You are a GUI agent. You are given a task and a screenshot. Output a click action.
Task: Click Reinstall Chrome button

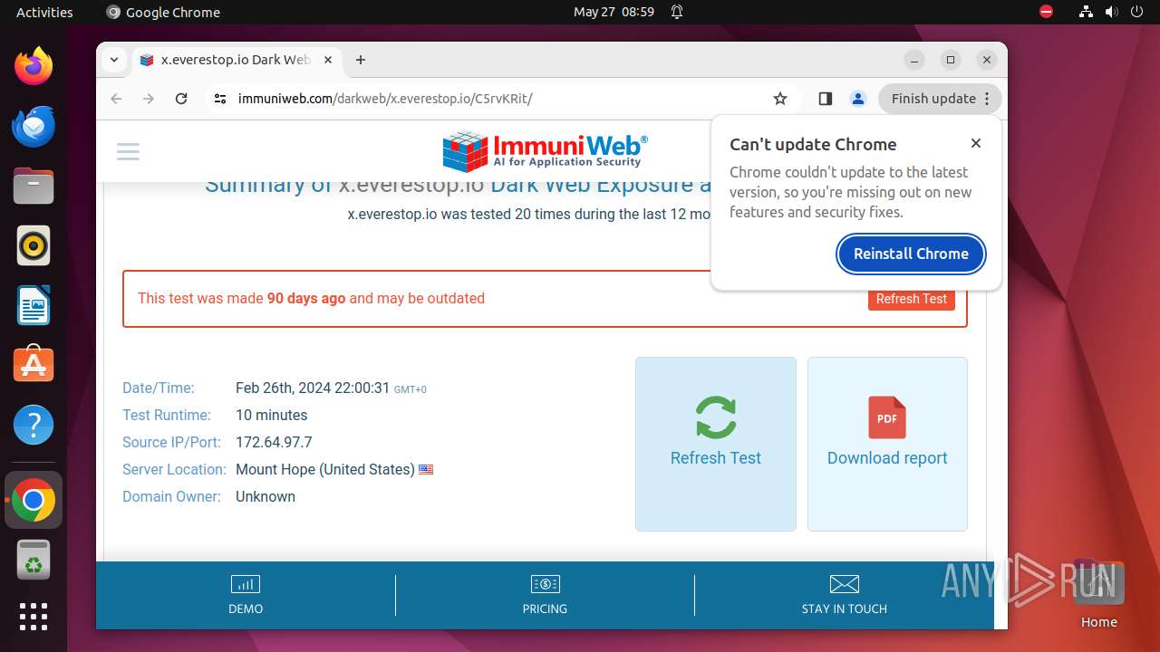pyautogui.click(x=911, y=254)
